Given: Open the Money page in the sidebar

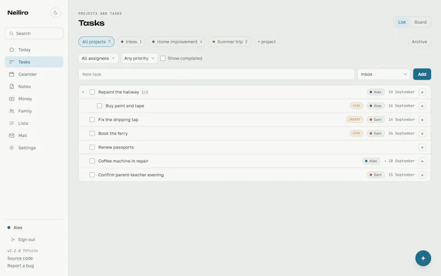Looking at the screenshot, I should pyautogui.click(x=34, y=99).
